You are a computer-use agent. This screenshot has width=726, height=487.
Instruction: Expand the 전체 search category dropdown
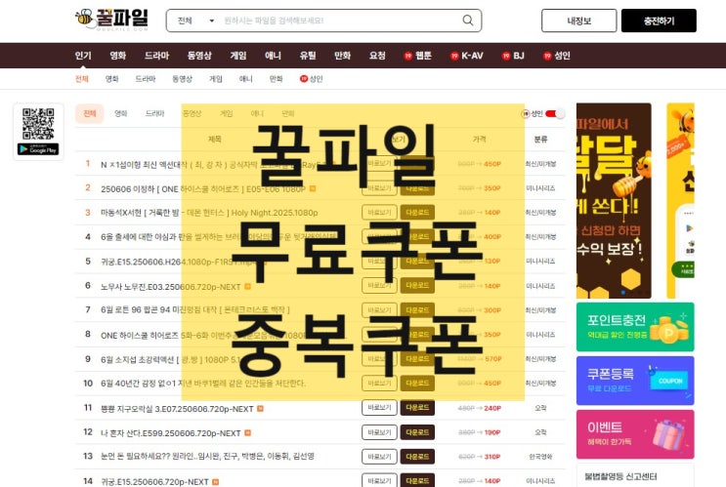pos(195,20)
